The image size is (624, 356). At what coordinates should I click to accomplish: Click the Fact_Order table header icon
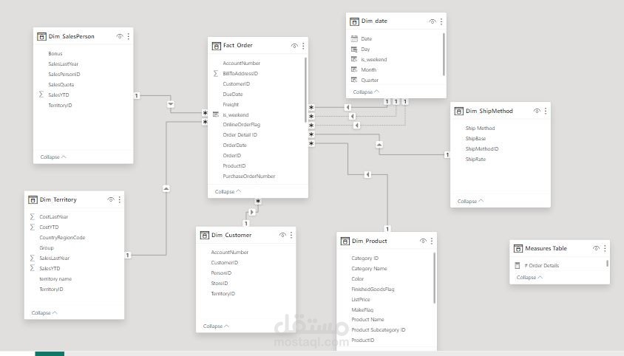(x=216, y=46)
